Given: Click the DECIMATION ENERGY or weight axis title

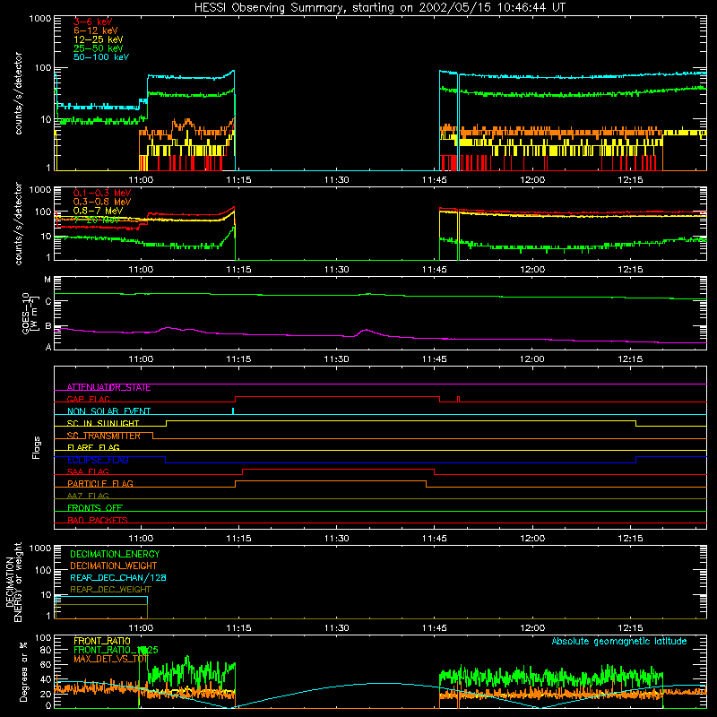Looking at the screenshot, I should click(13, 582).
